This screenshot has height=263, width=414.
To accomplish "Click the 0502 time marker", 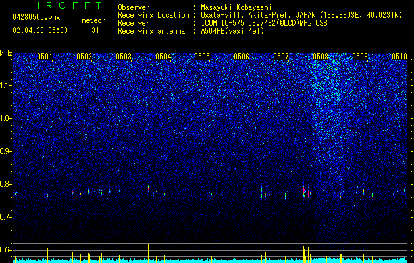I will pyautogui.click(x=84, y=56).
